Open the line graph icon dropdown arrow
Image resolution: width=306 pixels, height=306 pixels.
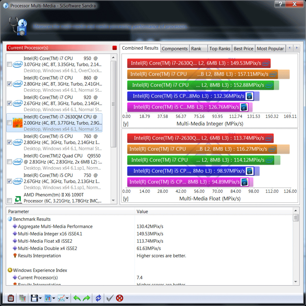(x=67, y=298)
